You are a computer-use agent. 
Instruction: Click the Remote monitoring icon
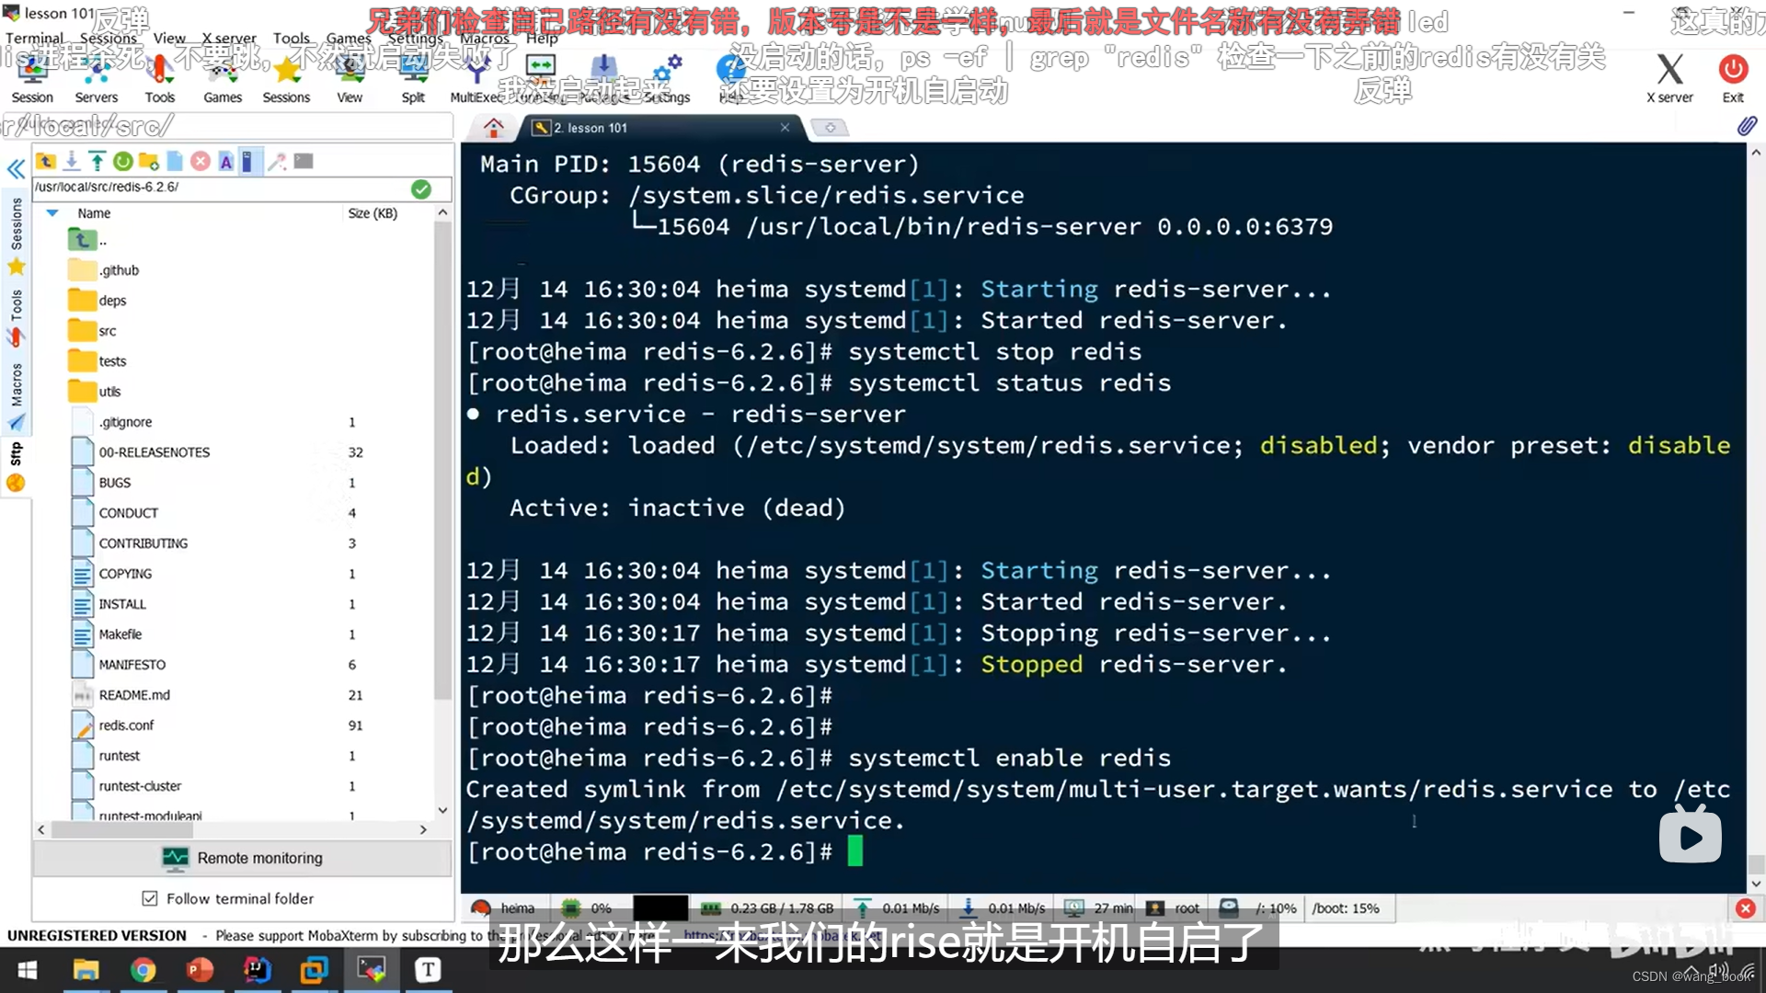[x=176, y=857]
